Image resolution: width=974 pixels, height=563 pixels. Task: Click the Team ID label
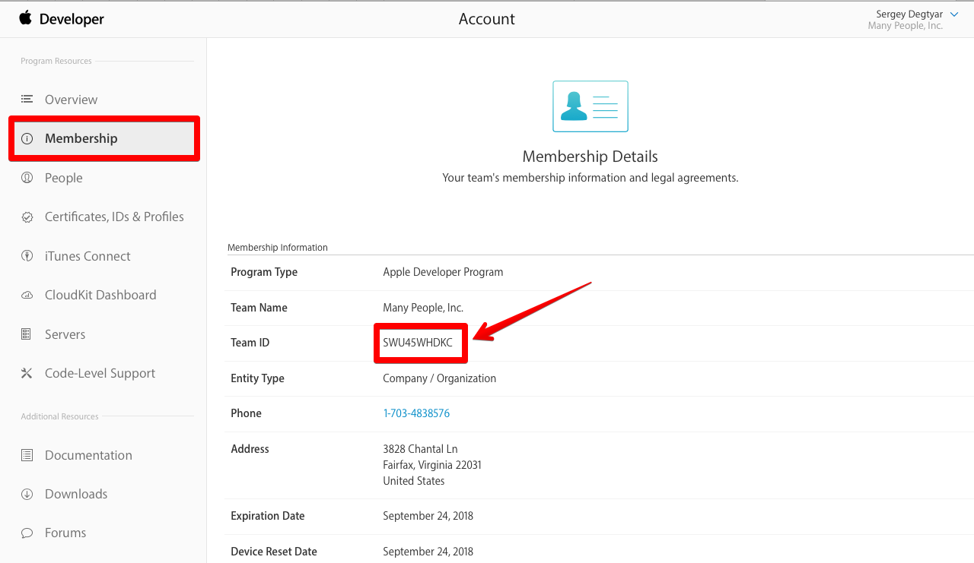pyautogui.click(x=250, y=343)
